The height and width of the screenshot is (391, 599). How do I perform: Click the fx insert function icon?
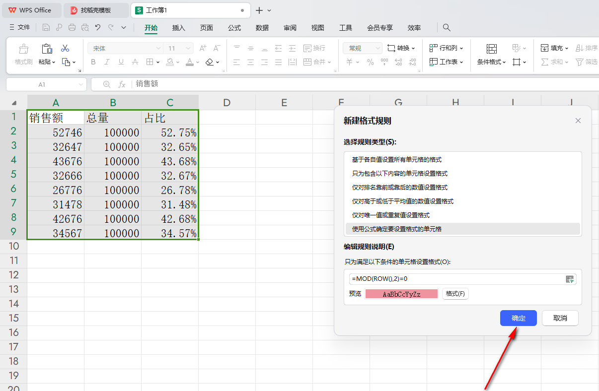122,84
